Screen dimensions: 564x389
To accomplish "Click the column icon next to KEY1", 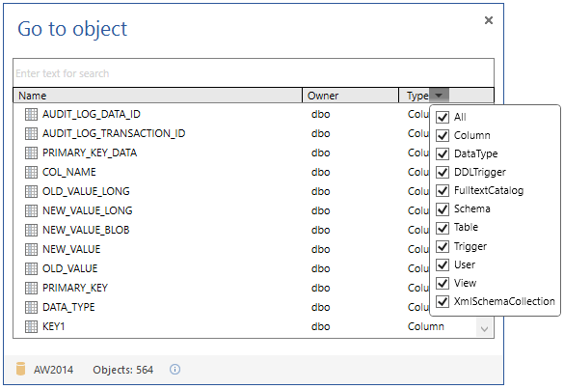I will pyautogui.click(x=31, y=326).
